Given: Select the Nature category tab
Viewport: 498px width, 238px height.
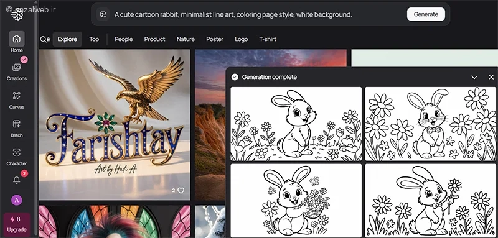Looking at the screenshot, I should 186,39.
